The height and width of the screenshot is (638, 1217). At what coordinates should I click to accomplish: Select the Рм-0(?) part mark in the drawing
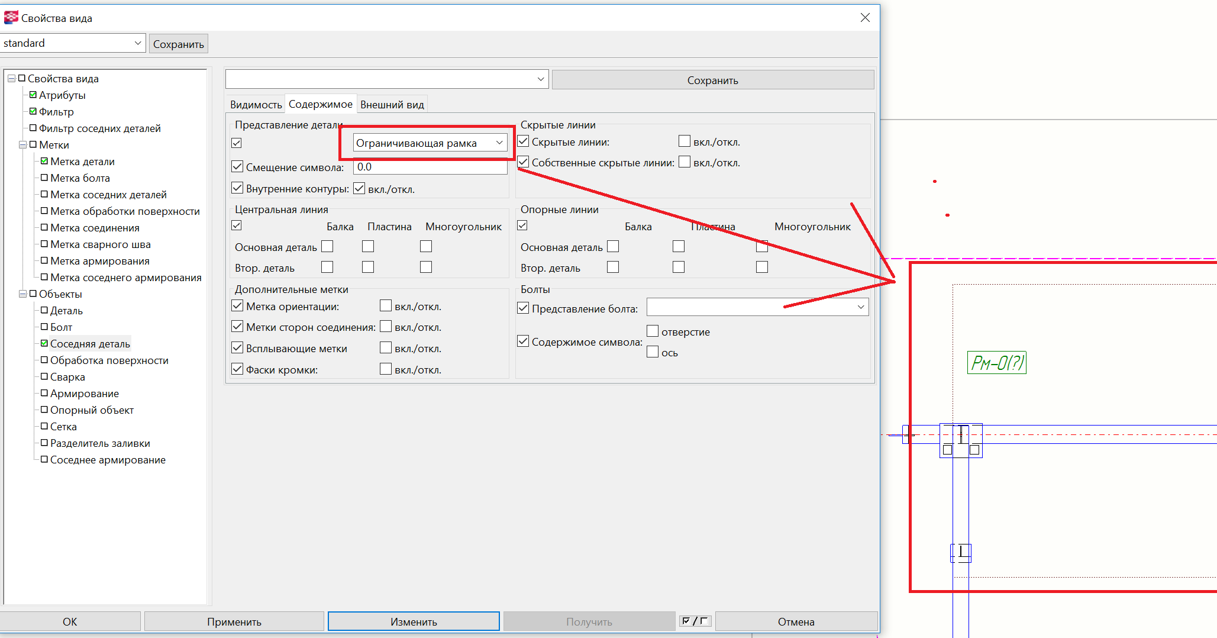point(996,363)
